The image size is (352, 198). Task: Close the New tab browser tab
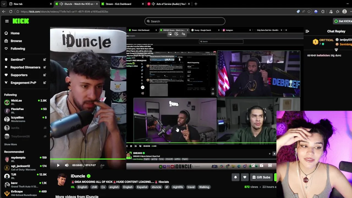[x=51, y=4]
